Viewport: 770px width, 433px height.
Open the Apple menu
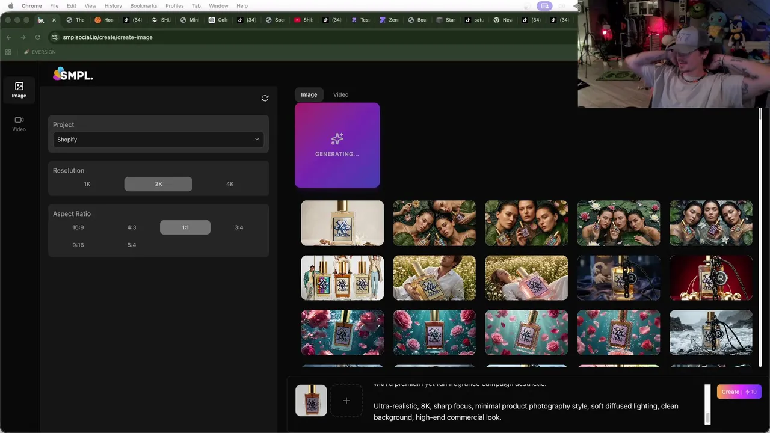click(10, 5)
